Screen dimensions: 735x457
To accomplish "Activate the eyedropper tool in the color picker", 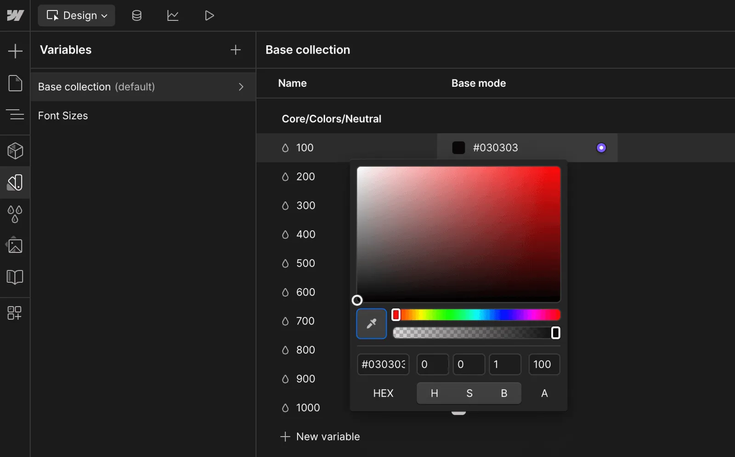I will [371, 323].
